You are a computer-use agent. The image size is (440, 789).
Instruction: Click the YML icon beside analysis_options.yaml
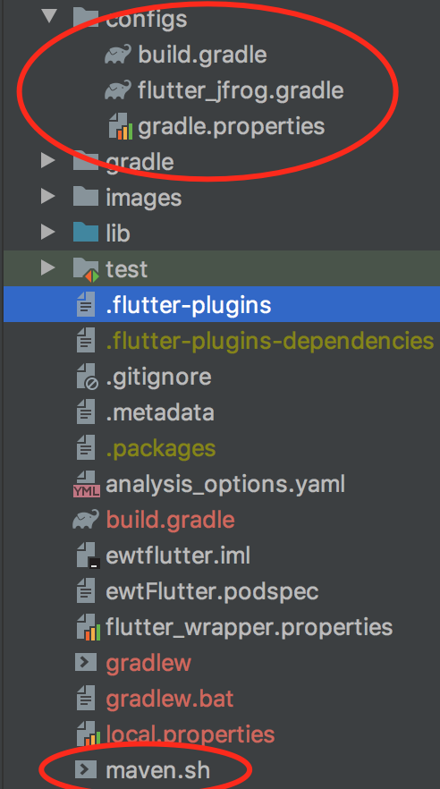point(87,484)
